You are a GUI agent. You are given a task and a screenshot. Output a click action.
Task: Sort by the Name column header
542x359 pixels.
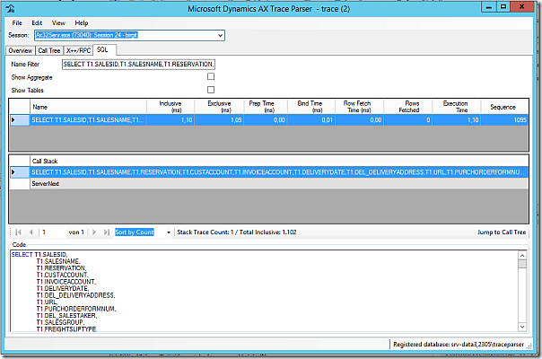tap(88, 107)
